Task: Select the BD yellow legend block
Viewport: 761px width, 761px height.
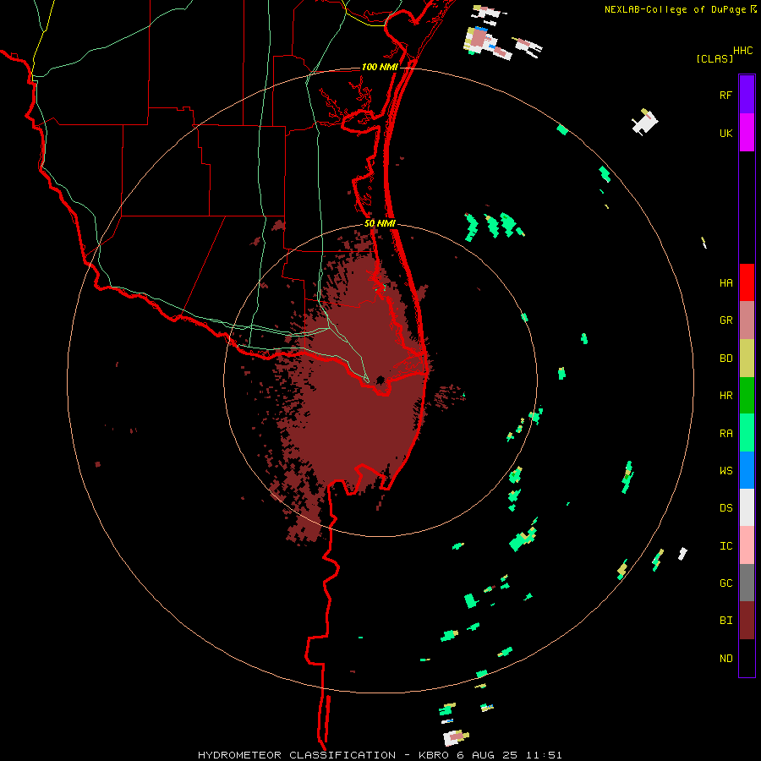Action: coord(747,359)
